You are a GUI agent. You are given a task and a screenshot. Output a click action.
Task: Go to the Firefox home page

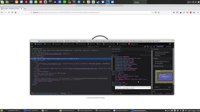(x=16, y=12)
